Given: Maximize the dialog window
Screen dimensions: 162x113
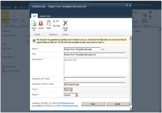Looking at the screenshot, I should [x=127, y=6].
